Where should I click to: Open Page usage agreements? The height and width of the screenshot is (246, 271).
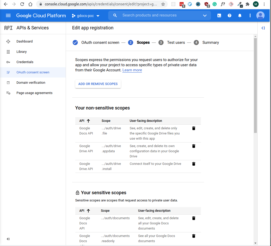(35, 93)
